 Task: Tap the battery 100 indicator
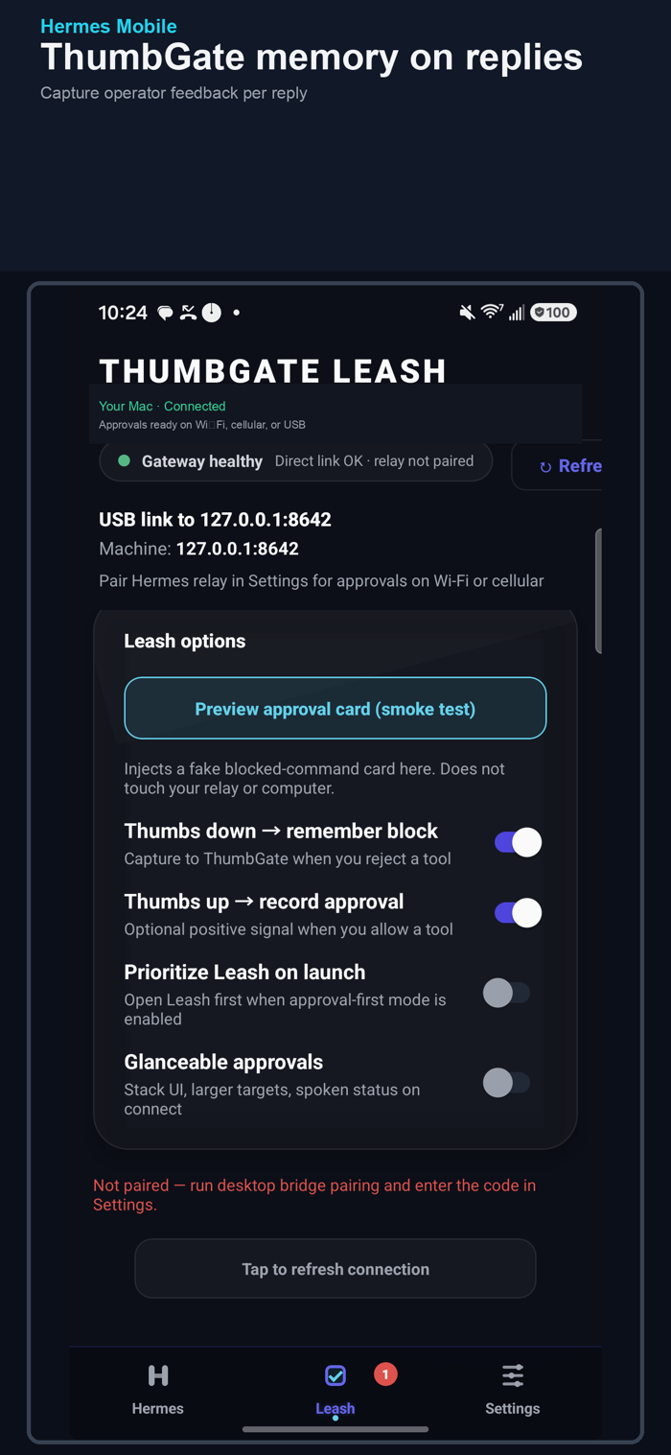point(553,312)
